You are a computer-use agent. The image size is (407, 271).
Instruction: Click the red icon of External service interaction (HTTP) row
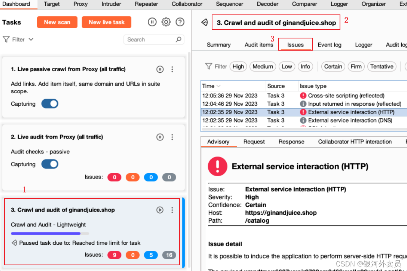[x=303, y=112]
